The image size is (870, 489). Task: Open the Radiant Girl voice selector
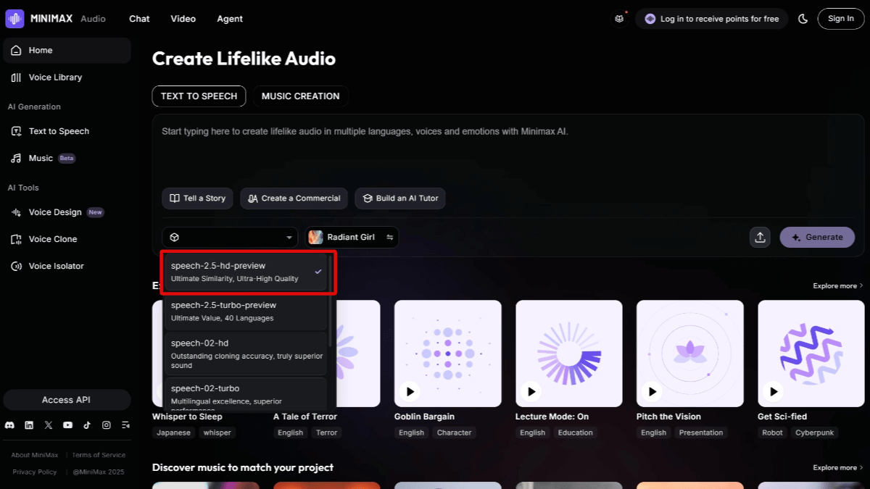[x=352, y=238]
